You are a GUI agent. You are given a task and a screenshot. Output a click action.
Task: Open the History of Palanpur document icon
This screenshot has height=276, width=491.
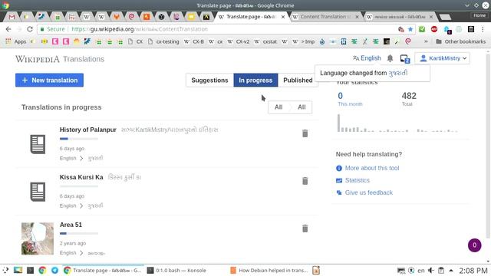click(x=38, y=144)
